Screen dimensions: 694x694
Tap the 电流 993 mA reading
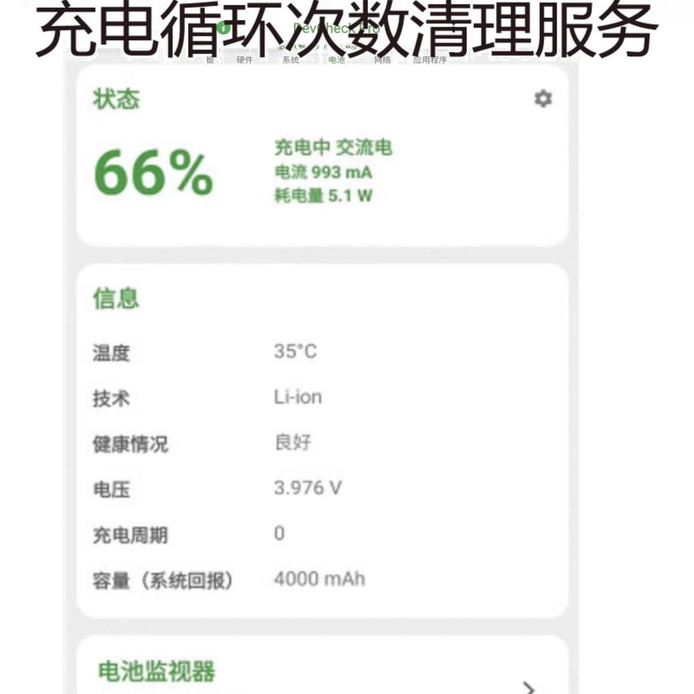323,172
